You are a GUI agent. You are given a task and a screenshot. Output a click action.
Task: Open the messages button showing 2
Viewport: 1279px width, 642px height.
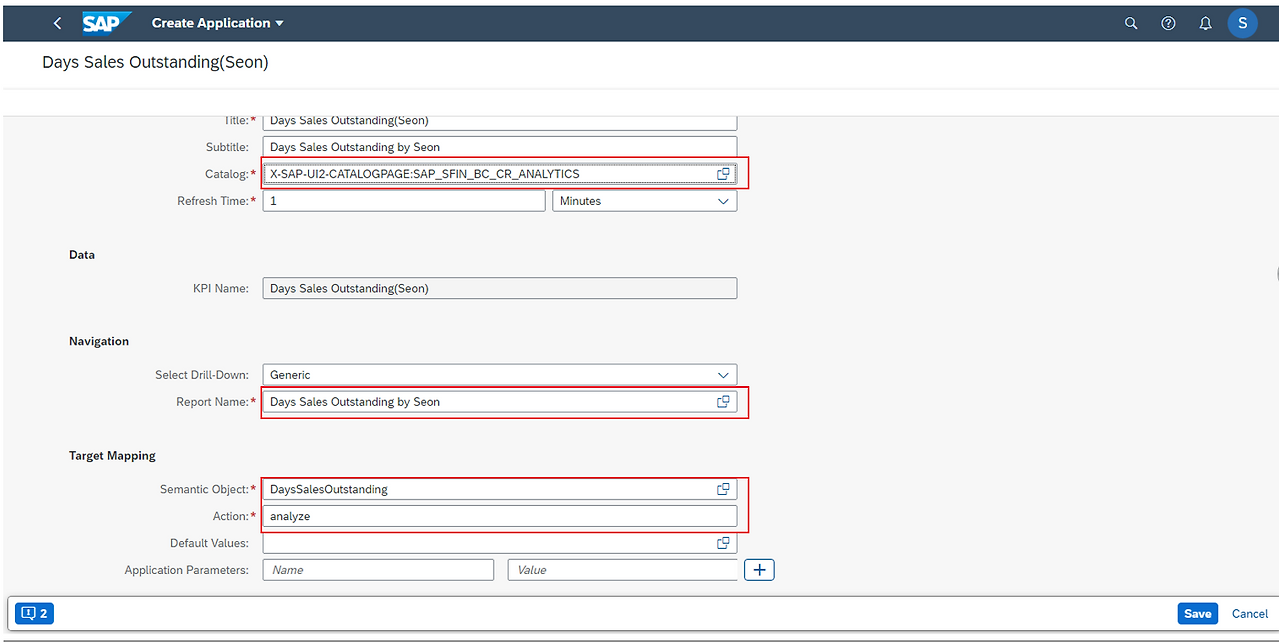(x=35, y=613)
